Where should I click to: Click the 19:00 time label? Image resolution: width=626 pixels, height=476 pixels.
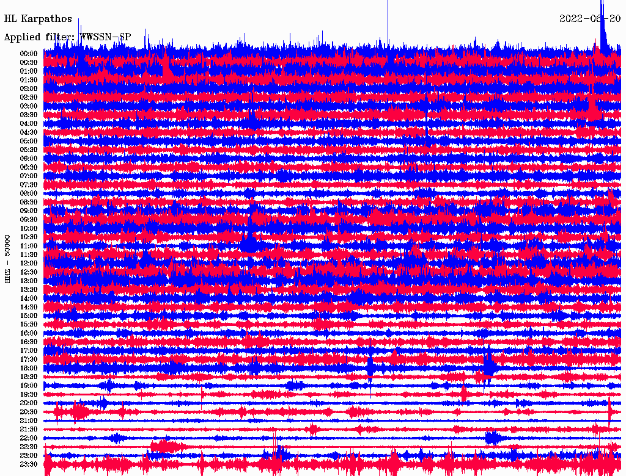29,386
